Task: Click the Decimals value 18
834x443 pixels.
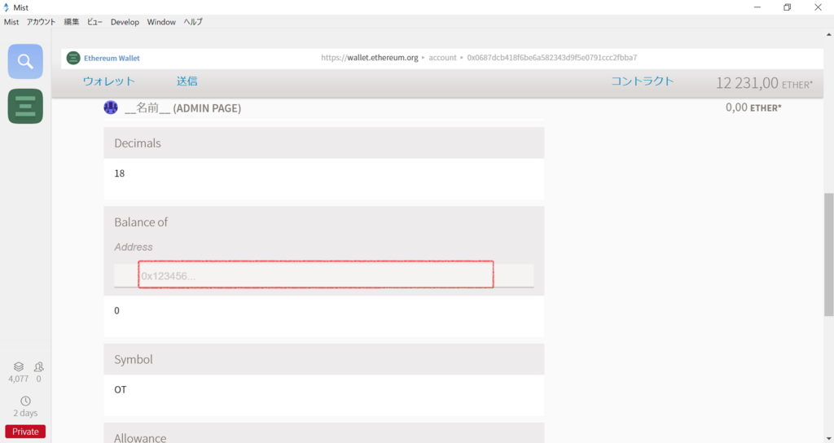Action: click(119, 173)
